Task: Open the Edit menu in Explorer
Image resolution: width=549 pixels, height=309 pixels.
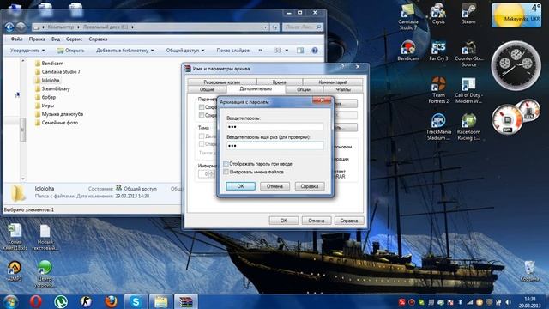Action: point(37,39)
